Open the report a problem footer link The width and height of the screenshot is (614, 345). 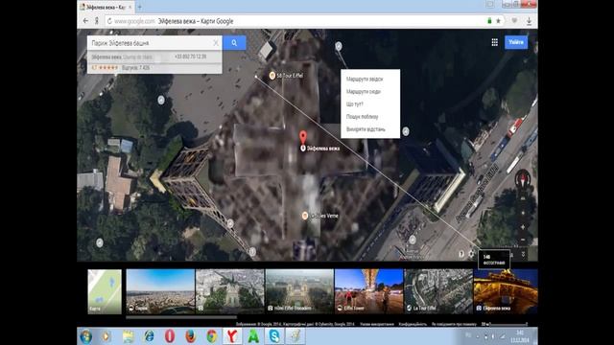[454, 324]
